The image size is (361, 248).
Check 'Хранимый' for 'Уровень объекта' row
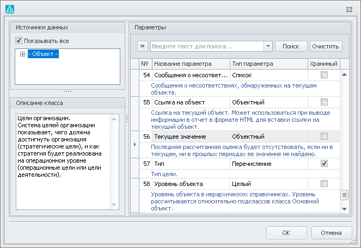(324, 184)
